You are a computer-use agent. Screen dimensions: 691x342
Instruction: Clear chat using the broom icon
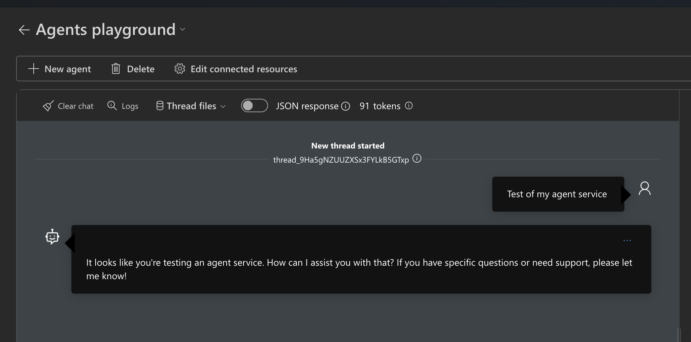point(48,106)
